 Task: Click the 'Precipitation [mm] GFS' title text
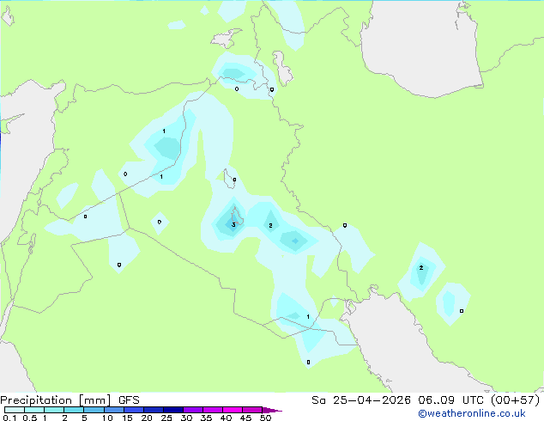point(70,400)
